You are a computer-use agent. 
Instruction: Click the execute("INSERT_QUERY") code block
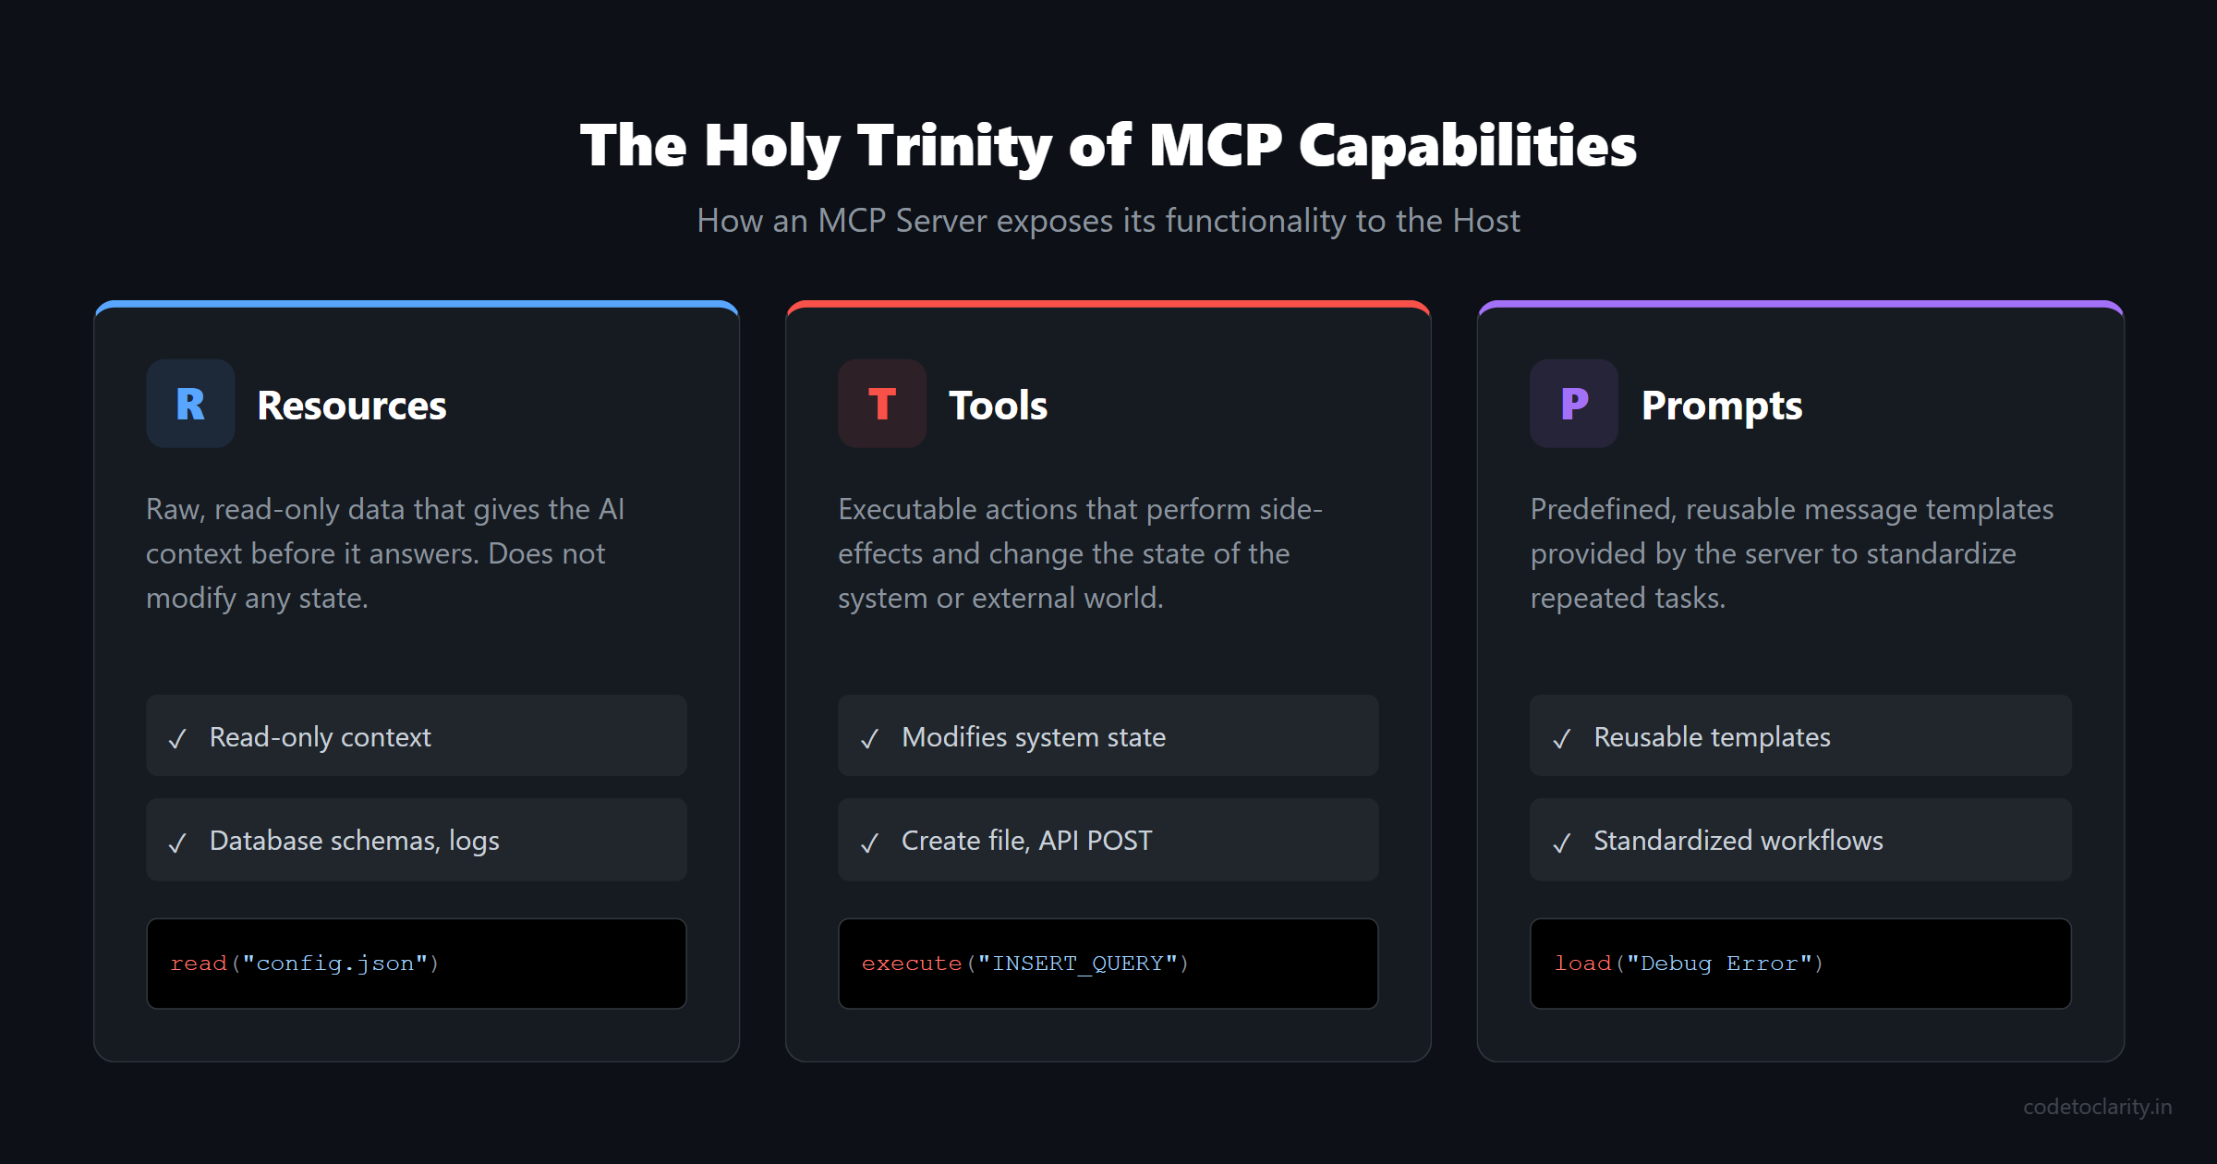(x=1108, y=964)
